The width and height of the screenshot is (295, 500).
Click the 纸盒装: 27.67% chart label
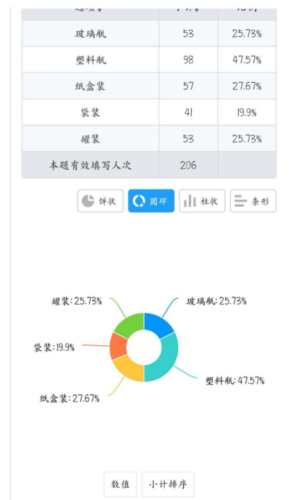(x=69, y=398)
